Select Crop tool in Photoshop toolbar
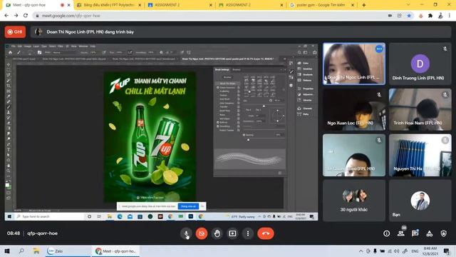The height and width of the screenshot is (257, 456). tap(9, 86)
